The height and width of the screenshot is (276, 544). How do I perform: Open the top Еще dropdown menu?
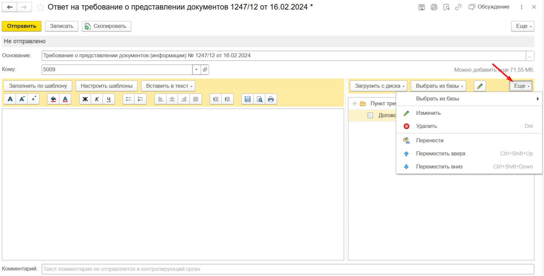pos(523,26)
